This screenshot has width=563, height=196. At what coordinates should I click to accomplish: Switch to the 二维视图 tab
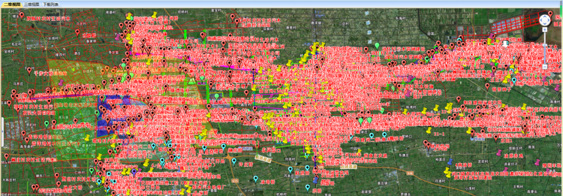point(12,5)
